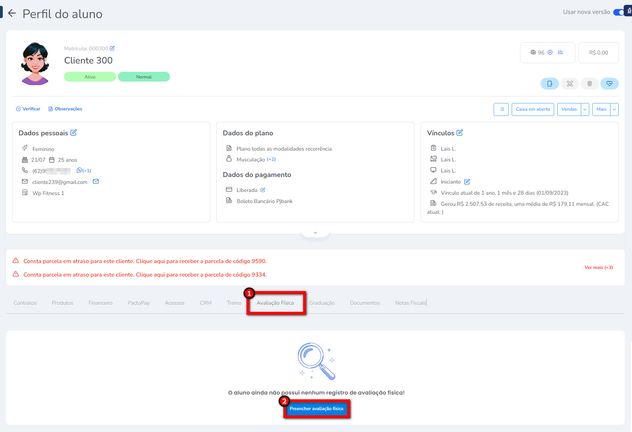Click Preencher avaliação física button
Image resolution: width=632 pixels, height=432 pixels.
point(316,409)
